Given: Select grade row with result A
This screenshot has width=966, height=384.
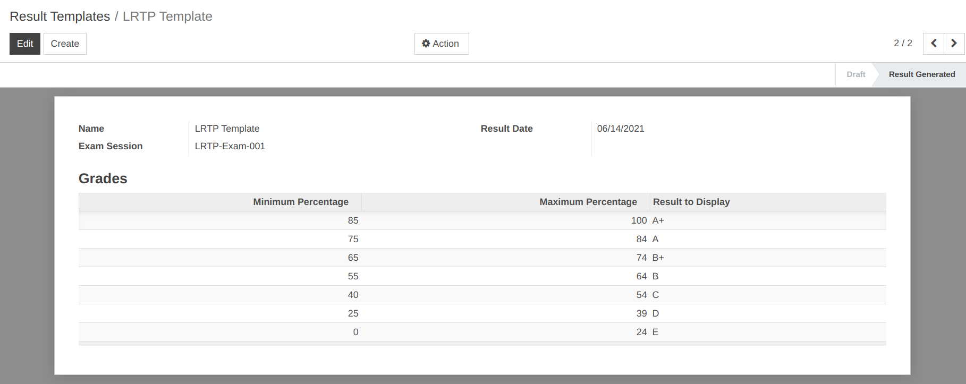Looking at the screenshot, I should [482, 239].
